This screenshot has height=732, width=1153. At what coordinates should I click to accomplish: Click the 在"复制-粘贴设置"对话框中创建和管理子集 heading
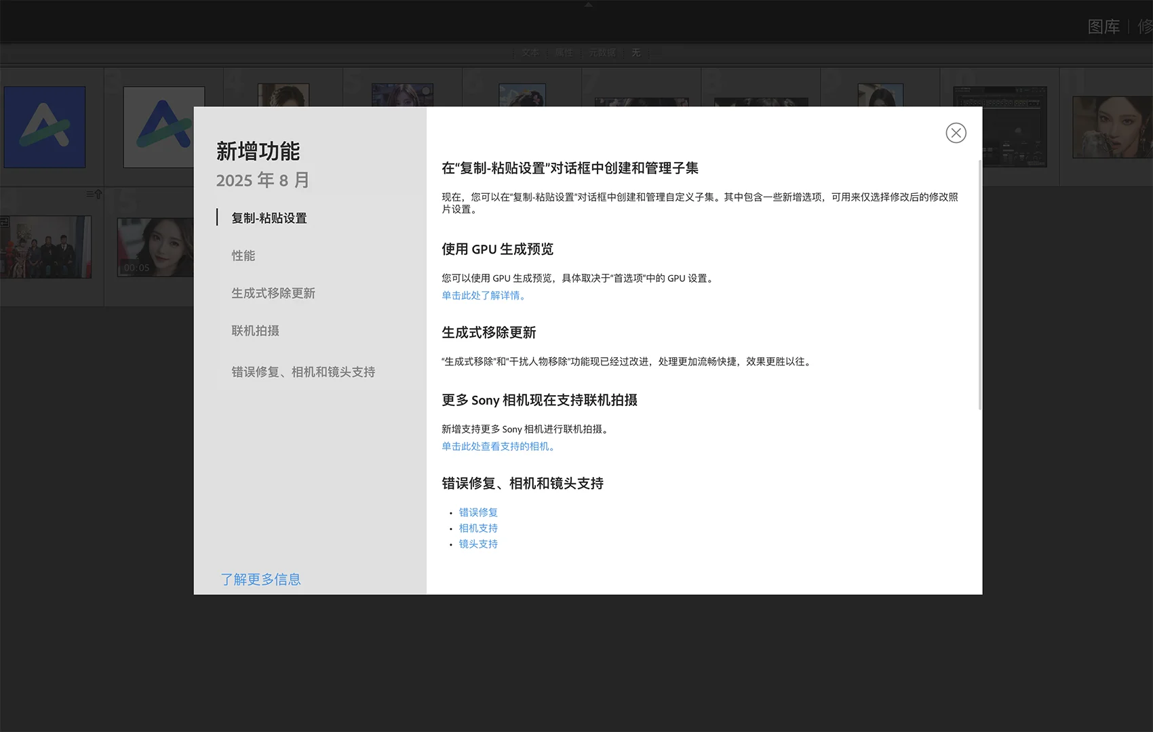570,168
